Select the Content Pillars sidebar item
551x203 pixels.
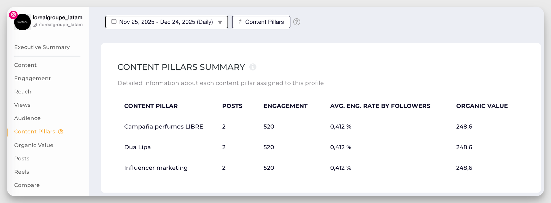click(35, 132)
